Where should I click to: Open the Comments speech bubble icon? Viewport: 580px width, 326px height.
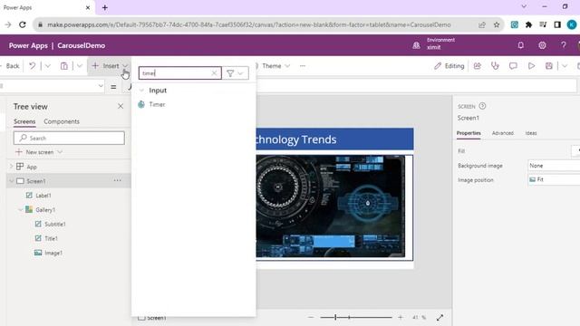tap(513, 66)
